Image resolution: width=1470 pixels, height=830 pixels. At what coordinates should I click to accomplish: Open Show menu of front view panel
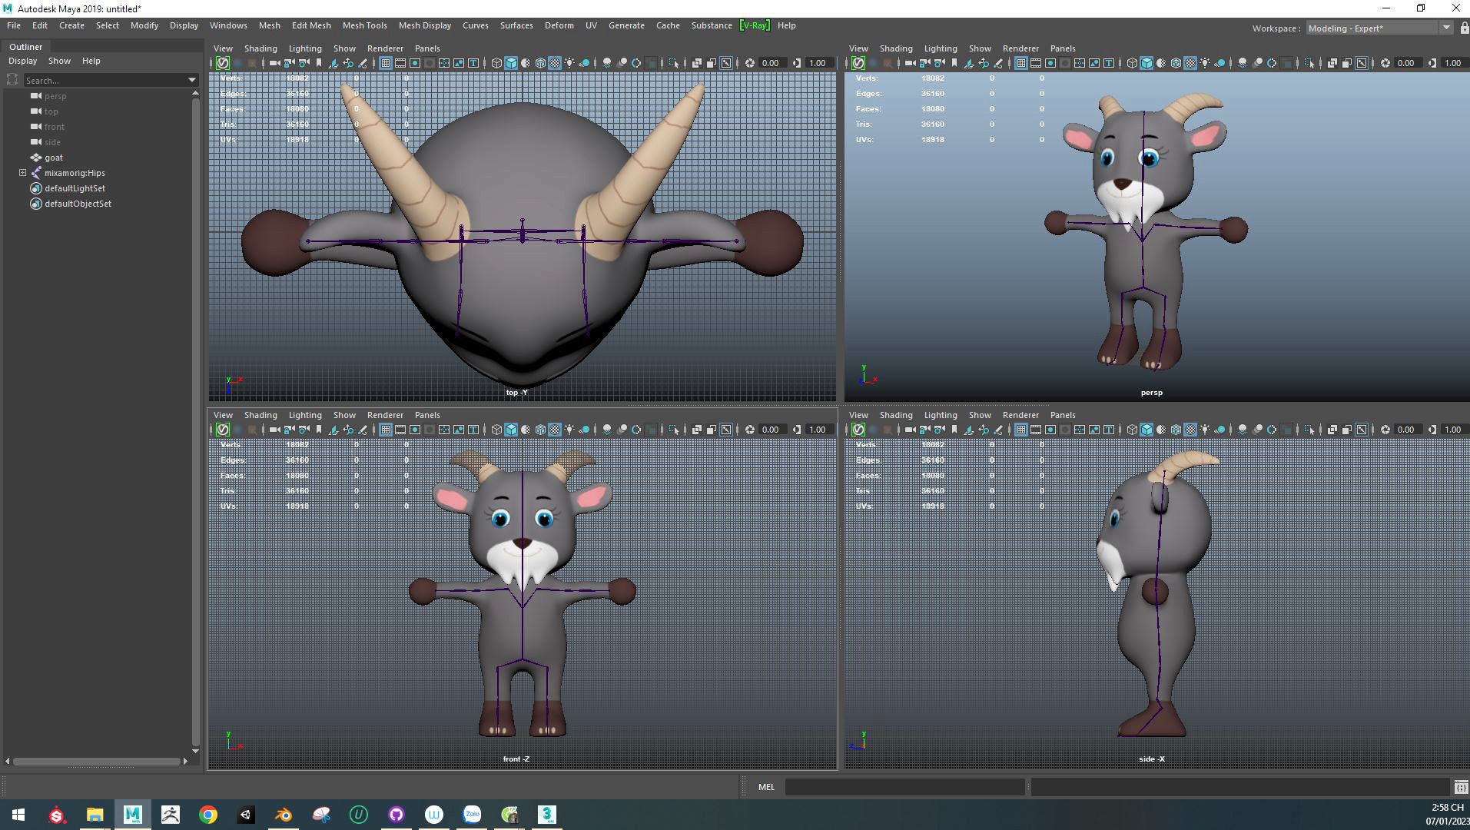coord(344,415)
